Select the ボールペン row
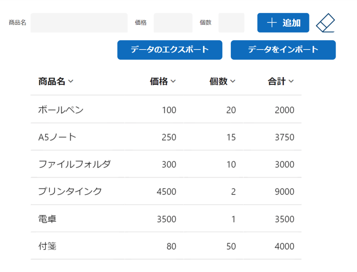The image size is (357, 272). (61, 110)
